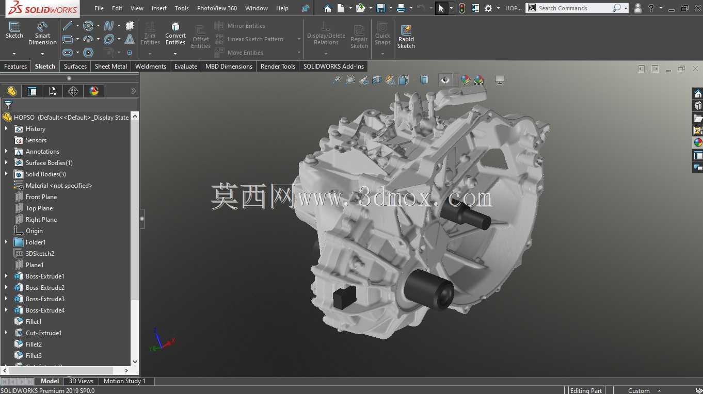
Task: Toggle the Hide/Show Items eye icon
Action: pos(445,80)
